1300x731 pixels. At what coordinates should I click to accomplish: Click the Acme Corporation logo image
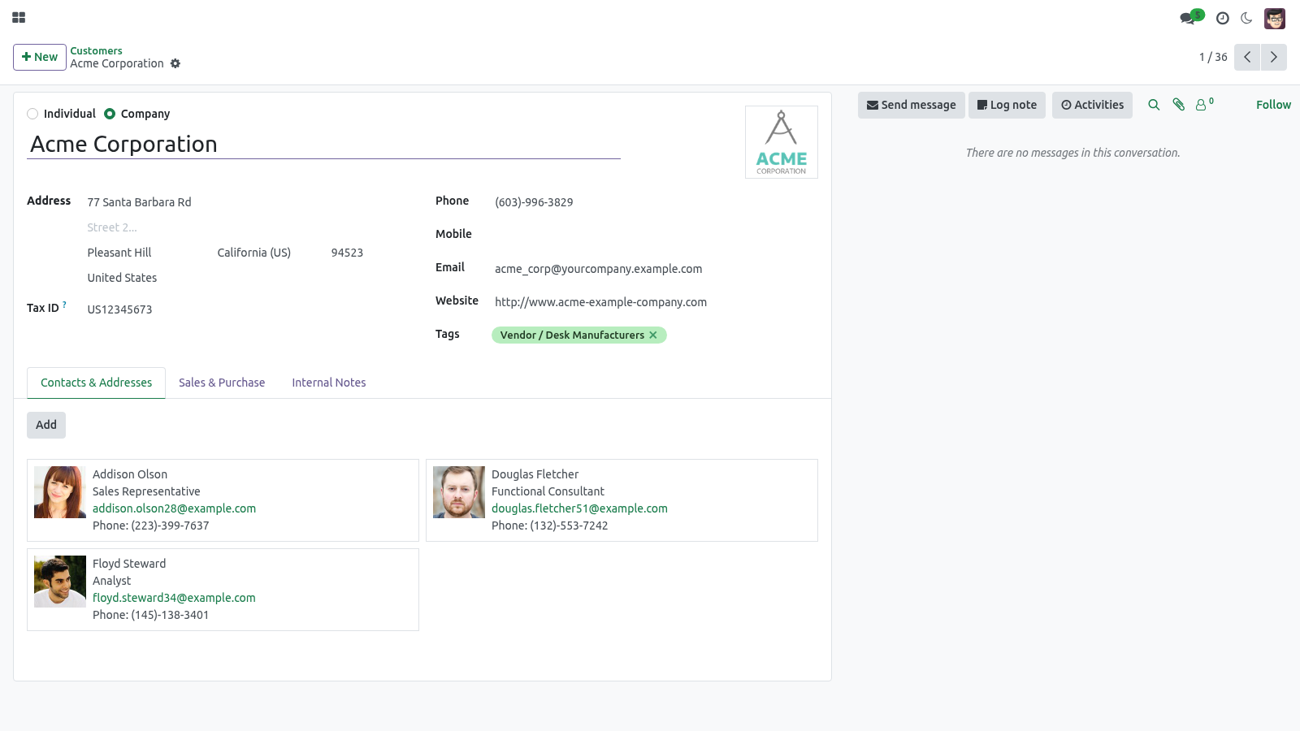[x=782, y=142]
